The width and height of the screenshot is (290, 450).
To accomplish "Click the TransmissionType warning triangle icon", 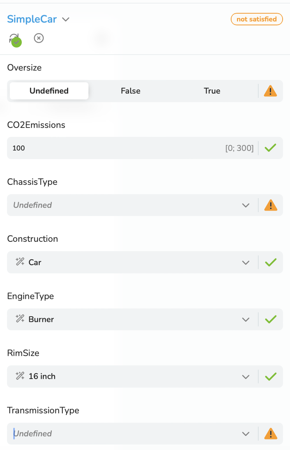I will [x=270, y=434].
